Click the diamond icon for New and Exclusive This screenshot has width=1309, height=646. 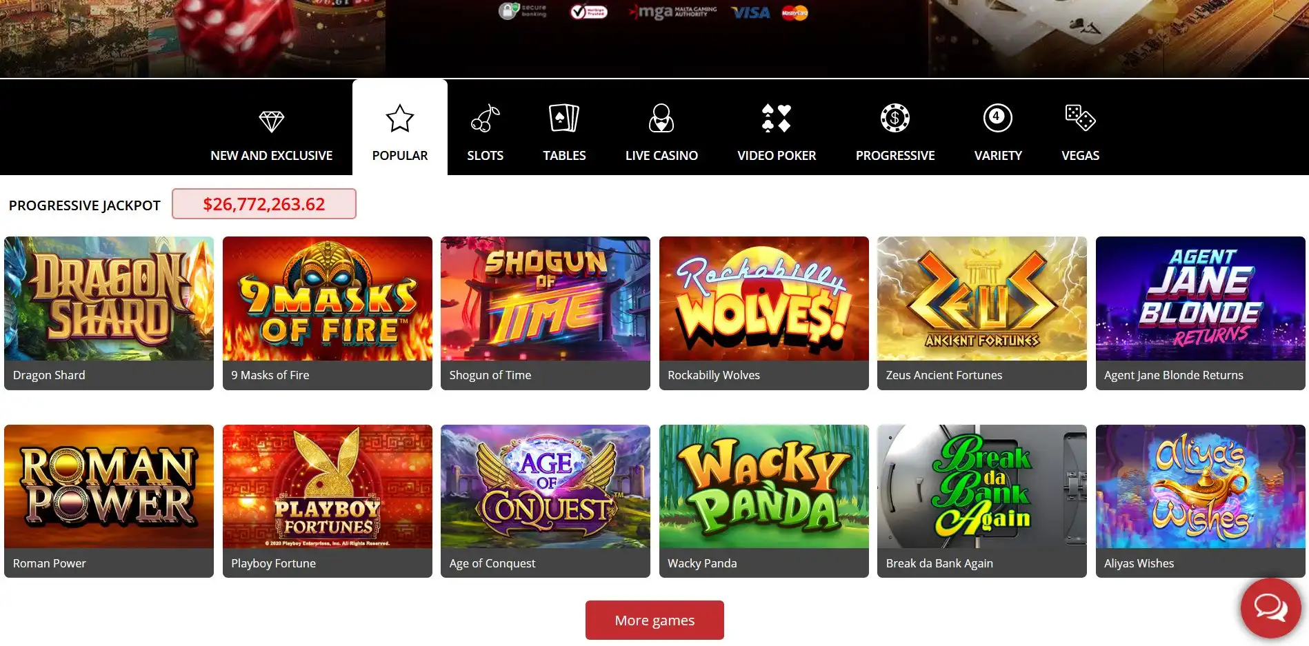[x=271, y=121]
